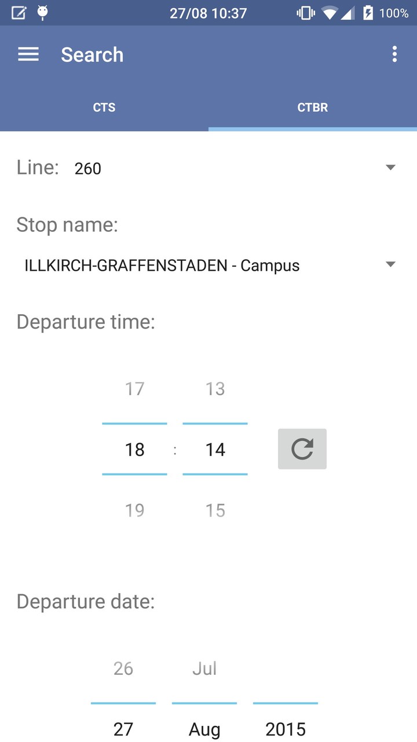Tap the vibrate mode status icon
The image size is (417, 742).
click(x=305, y=13)
